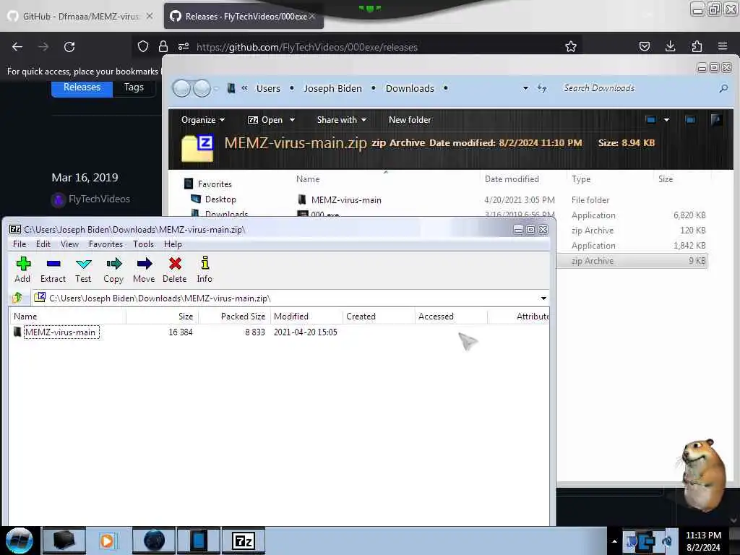The height and width of the screenshot is (555, 740).
Task: Click the Explorer help icon
Action: tap(716, 120)
